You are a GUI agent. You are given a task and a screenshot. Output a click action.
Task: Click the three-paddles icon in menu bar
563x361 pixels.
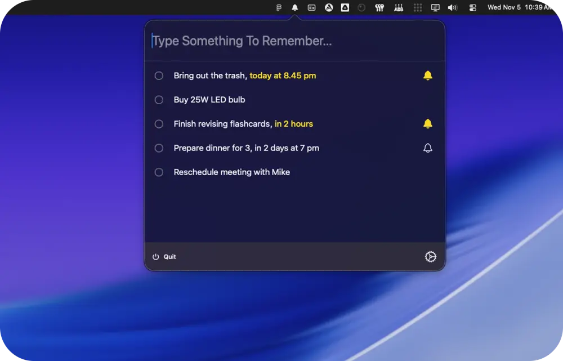(379, 7)
